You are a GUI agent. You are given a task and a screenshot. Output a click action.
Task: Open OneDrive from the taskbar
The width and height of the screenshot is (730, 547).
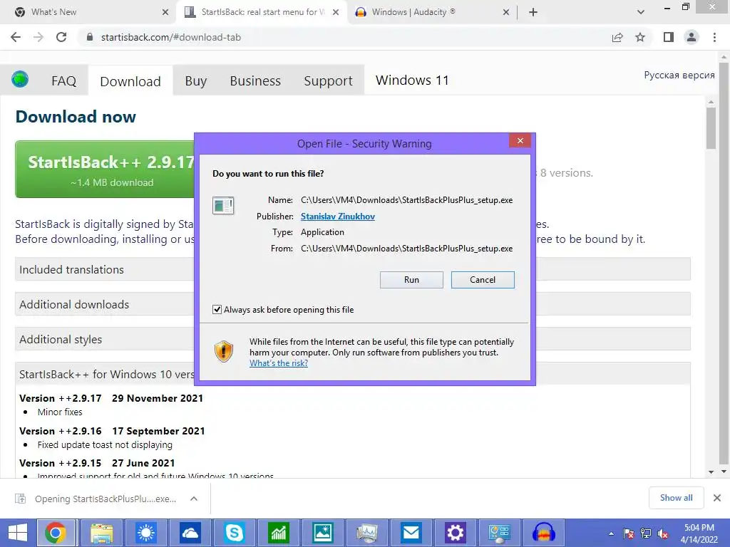(x=190, y=533)
